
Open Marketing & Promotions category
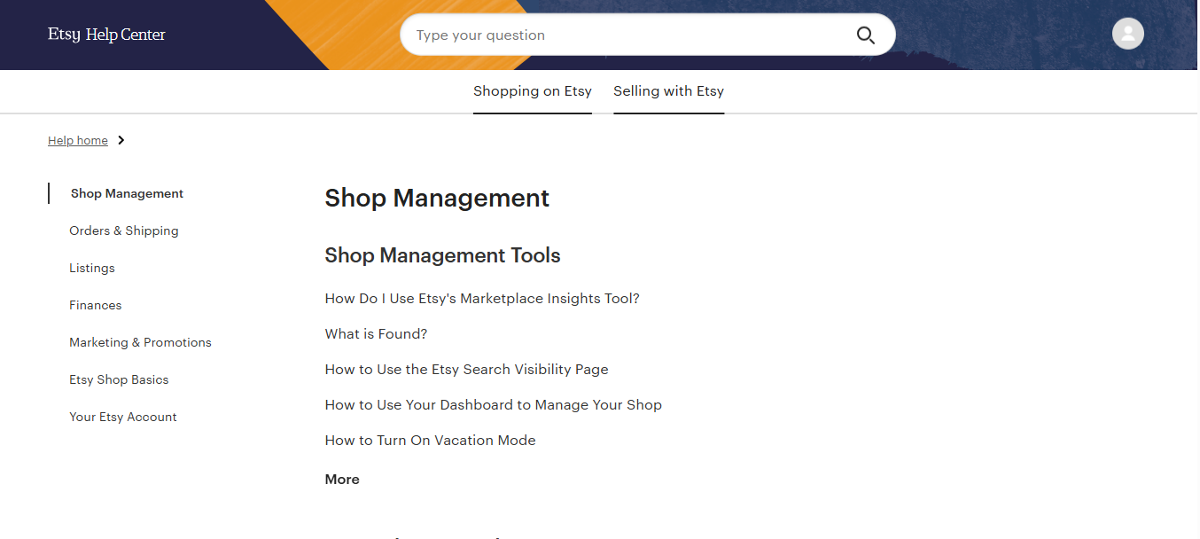(140, 342)
